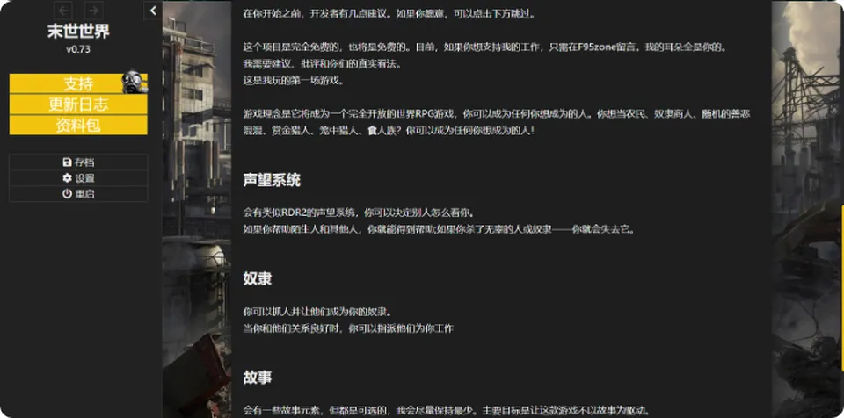Click the line mentioning RDR2的声望系统

coord(359,213)
